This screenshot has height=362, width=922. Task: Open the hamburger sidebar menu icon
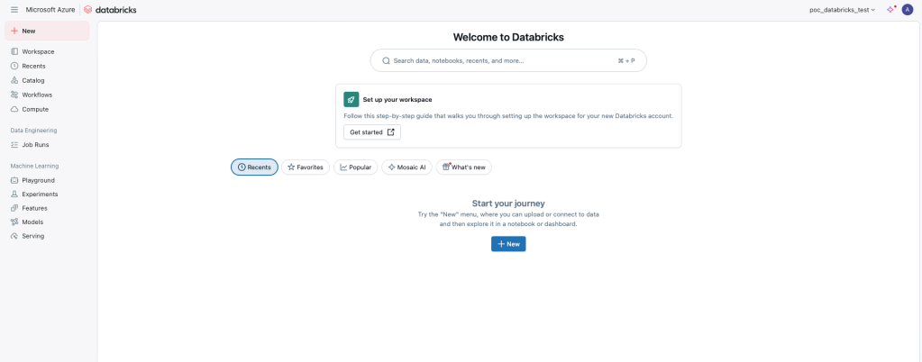coord(14,9)
